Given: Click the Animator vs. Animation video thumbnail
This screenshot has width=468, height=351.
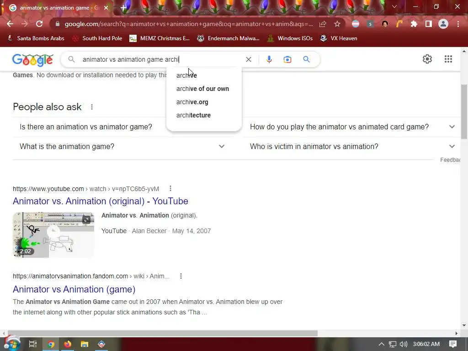Looking at the screenshot, I should [x=53, y=235].
